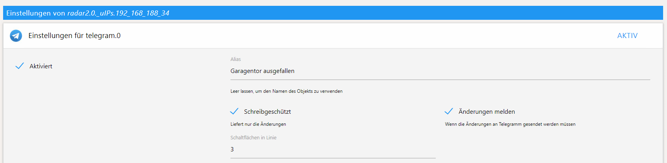667x163 pixels.
Task: Click the small grey Alias caption
Action: 236,59
